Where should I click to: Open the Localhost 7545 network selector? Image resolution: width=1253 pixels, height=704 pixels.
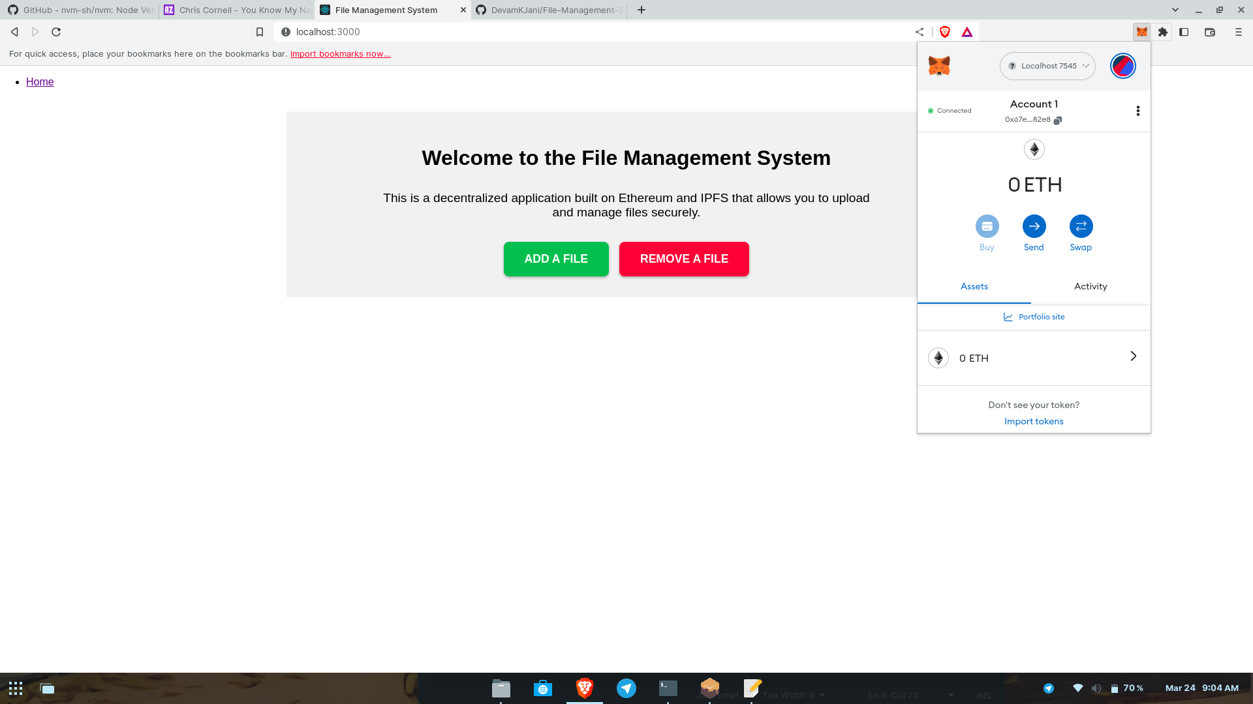(x=1047, y=66)
